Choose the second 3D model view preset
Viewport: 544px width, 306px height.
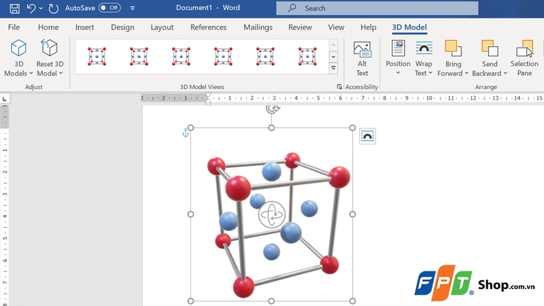coord(139,56)
